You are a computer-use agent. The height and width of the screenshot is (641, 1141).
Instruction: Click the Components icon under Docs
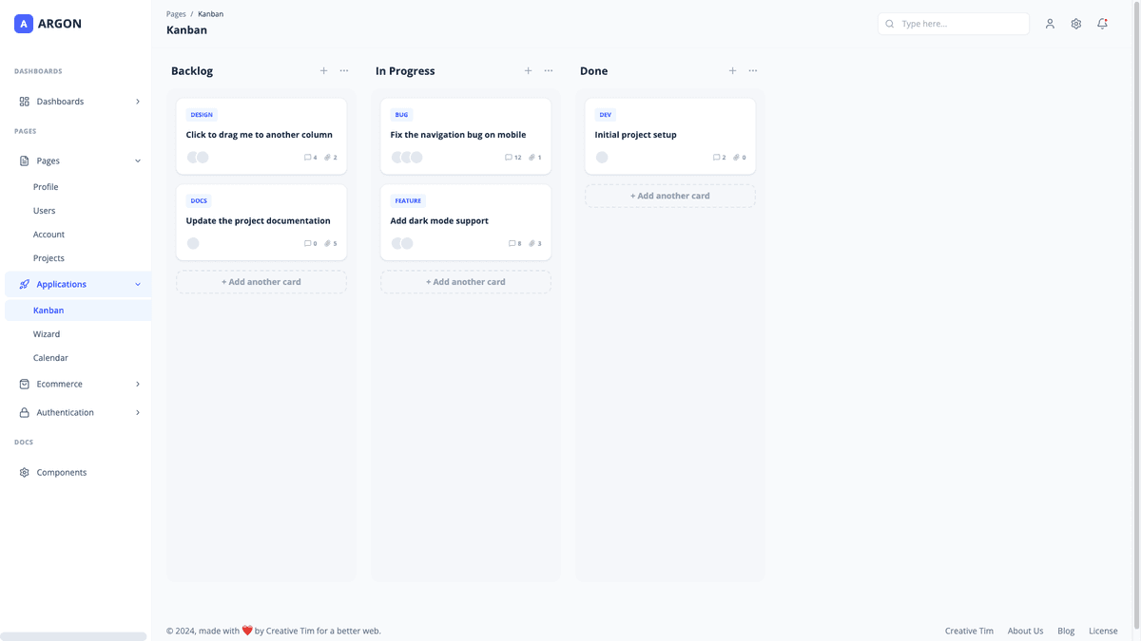[24, 472]
